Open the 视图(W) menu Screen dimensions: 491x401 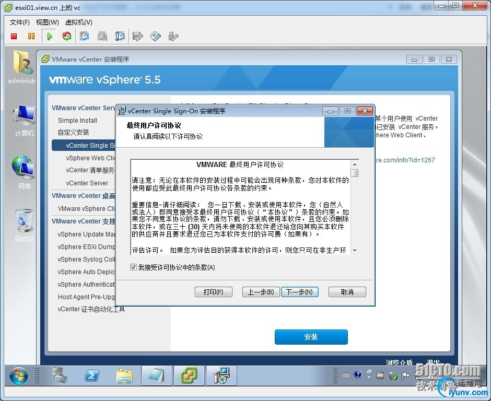[48, 22]
